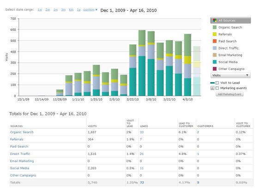Click the CUSTOMERS column header
This screenshot has width=271, height=190.
click(x=205, y=126)
